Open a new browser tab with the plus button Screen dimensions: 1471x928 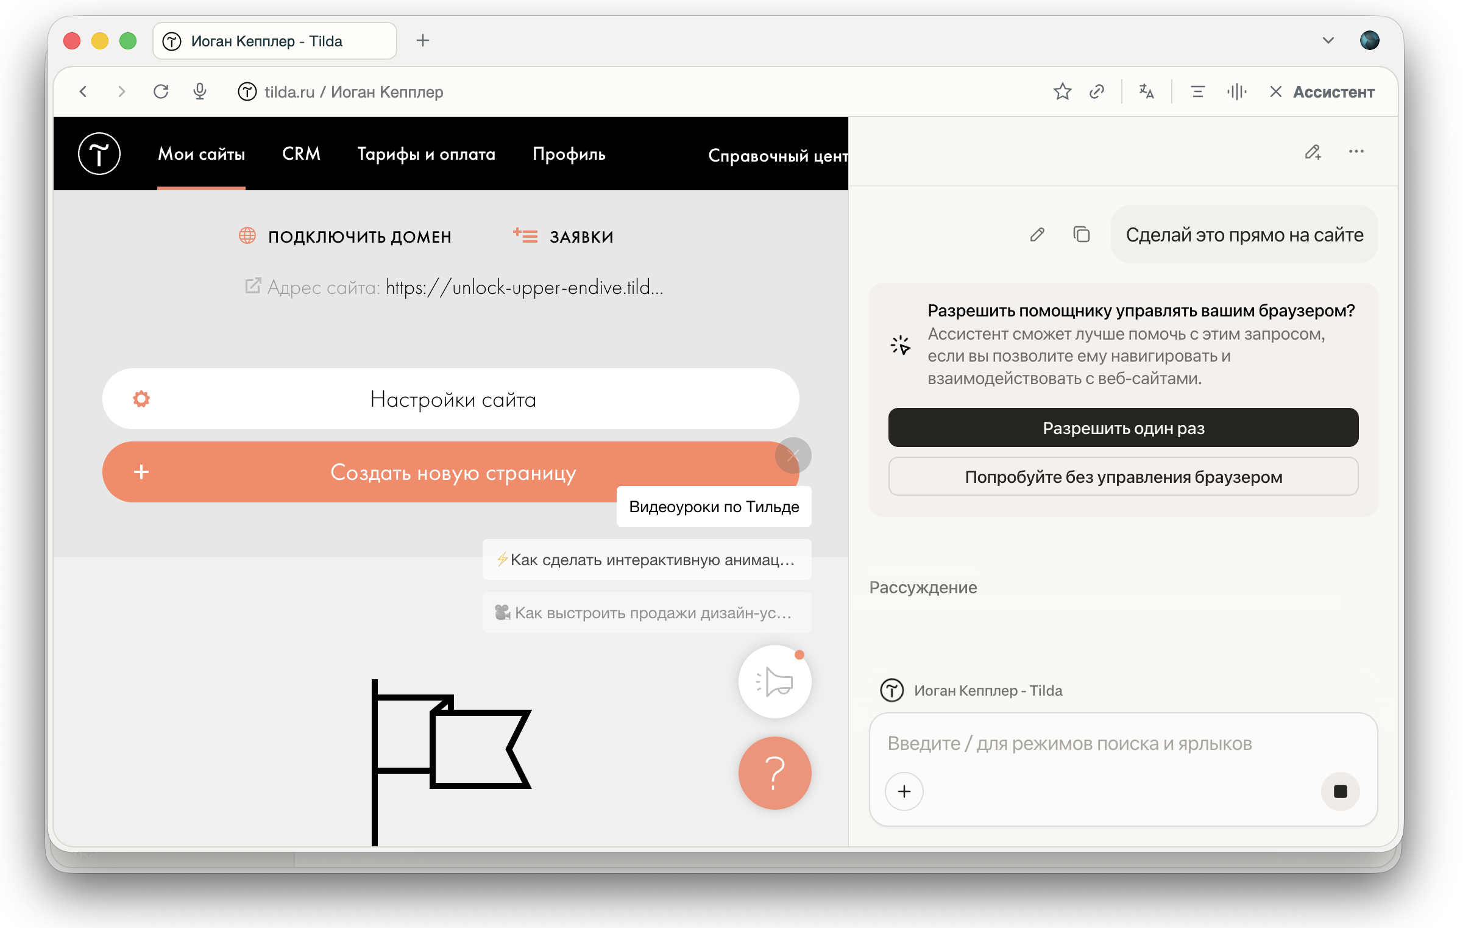(423, 40)
